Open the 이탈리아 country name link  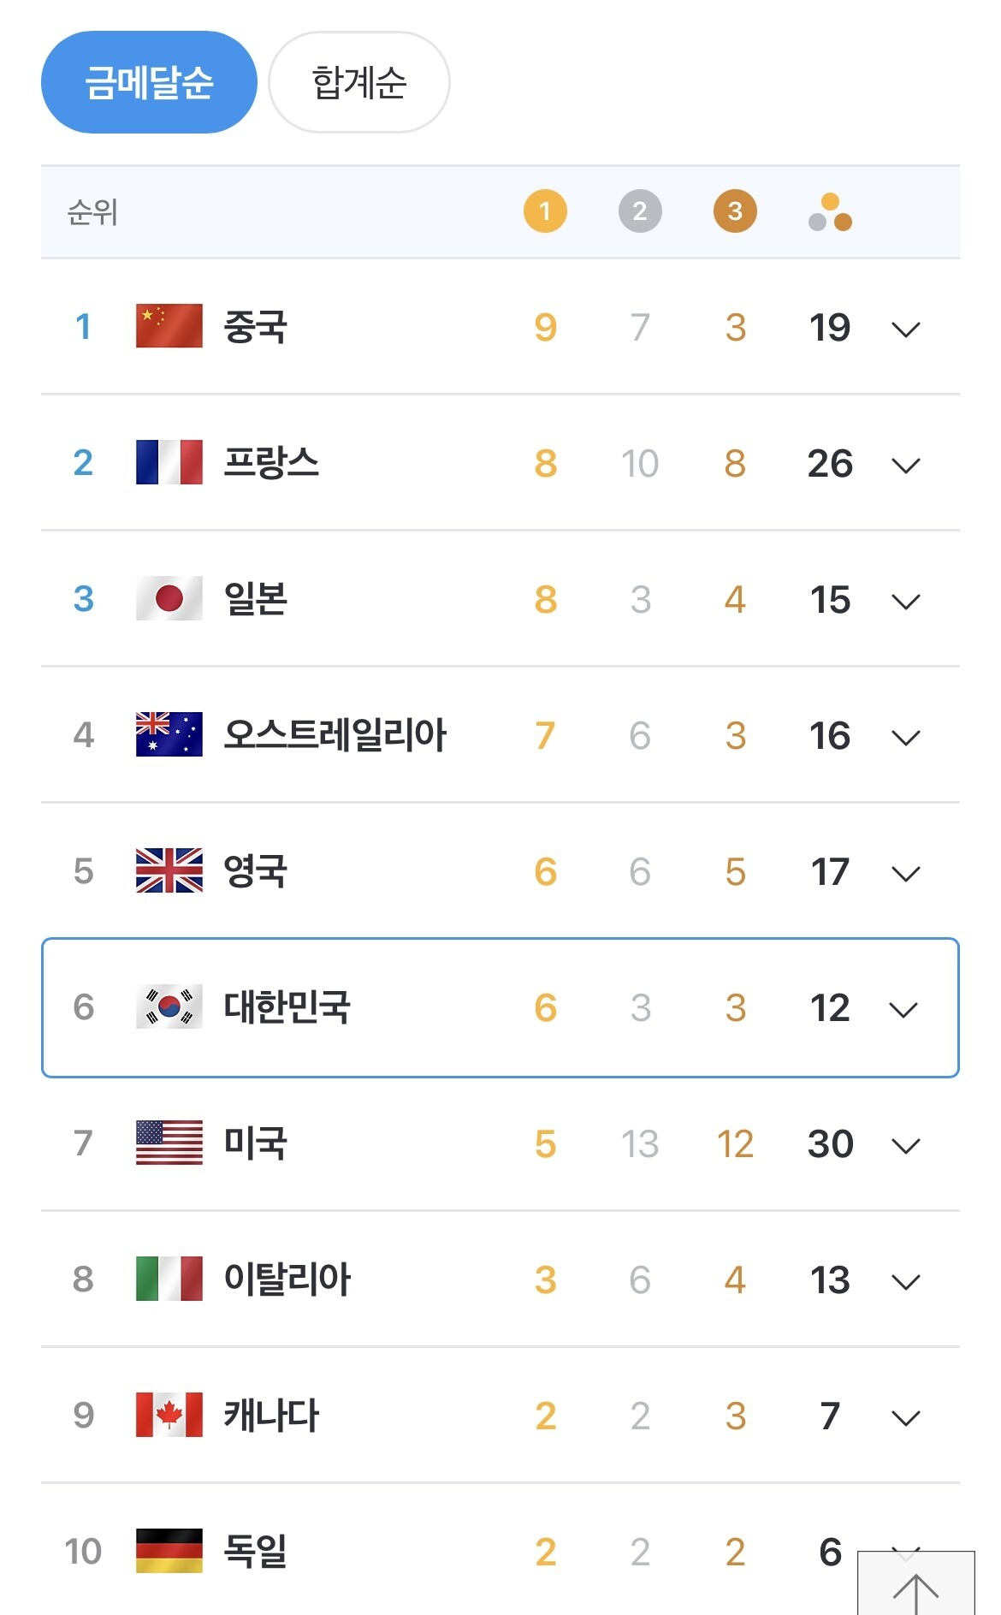click(x=287, y=1279)
